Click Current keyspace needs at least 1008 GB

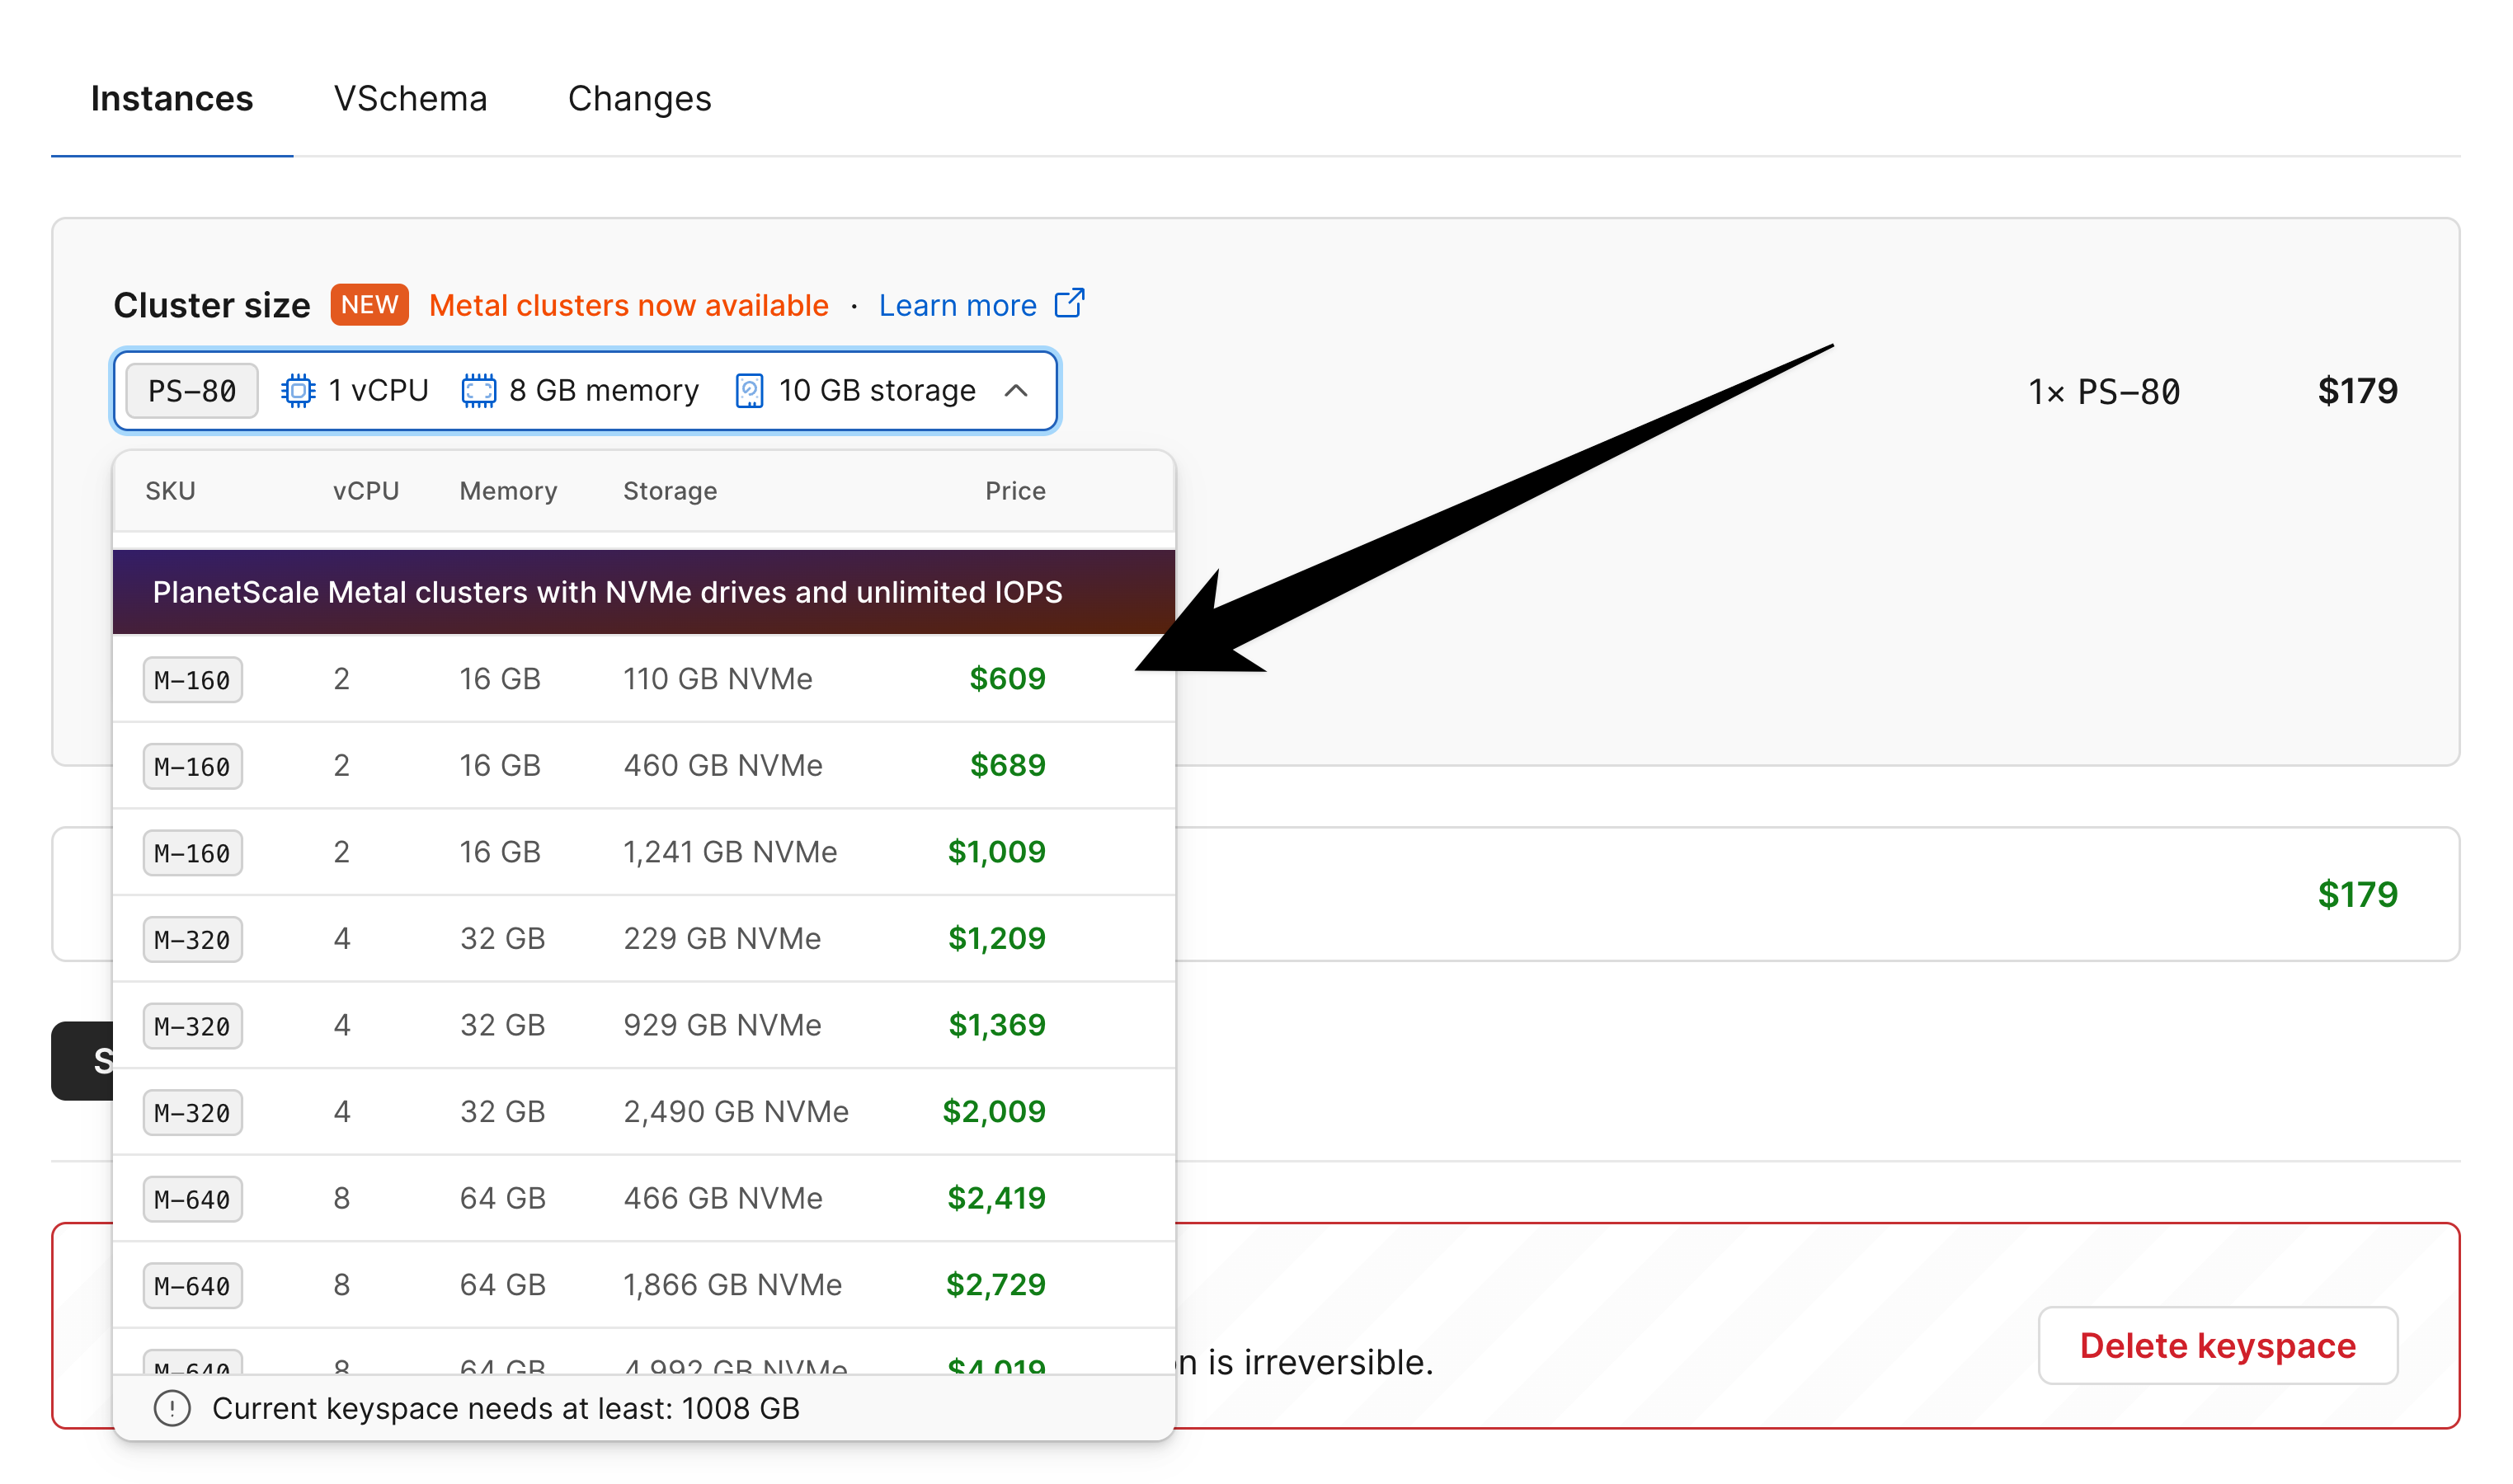(x=506, y=1408)
